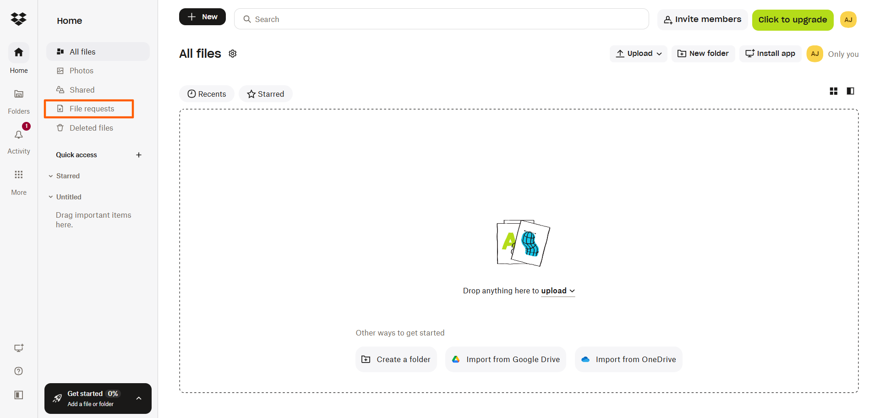
Task: Click the rocket Get started icon
Action: coord(57,398)
